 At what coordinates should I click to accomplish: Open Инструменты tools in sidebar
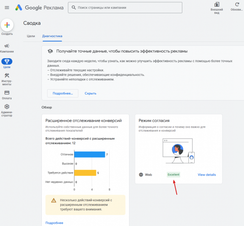click(7, 79)
